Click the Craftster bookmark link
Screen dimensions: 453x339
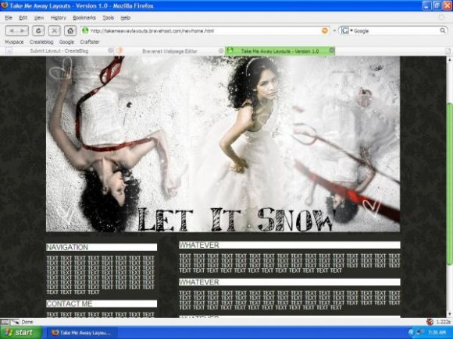point(90,42)
